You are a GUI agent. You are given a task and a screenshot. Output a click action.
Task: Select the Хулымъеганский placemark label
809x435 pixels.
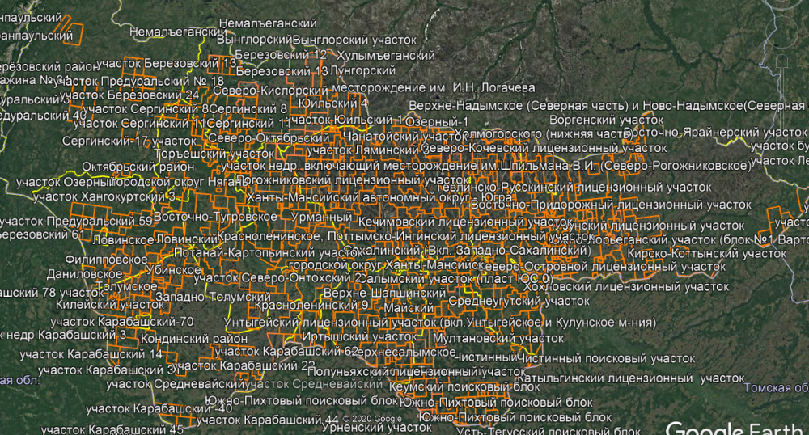tap(386, 55)
